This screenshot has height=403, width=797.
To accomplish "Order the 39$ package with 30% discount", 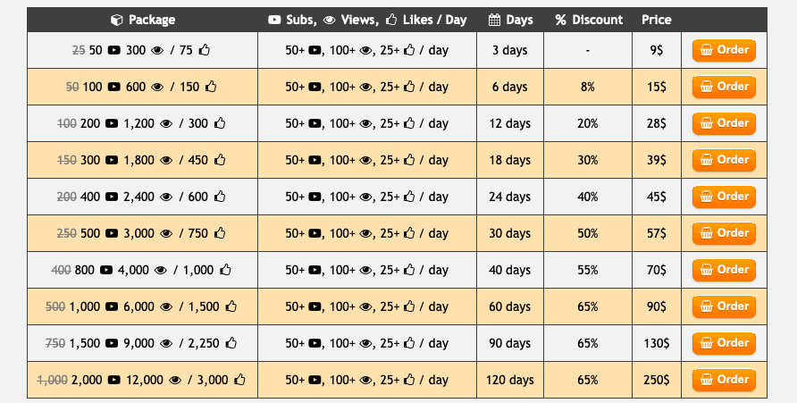I will tap(724, 160).
